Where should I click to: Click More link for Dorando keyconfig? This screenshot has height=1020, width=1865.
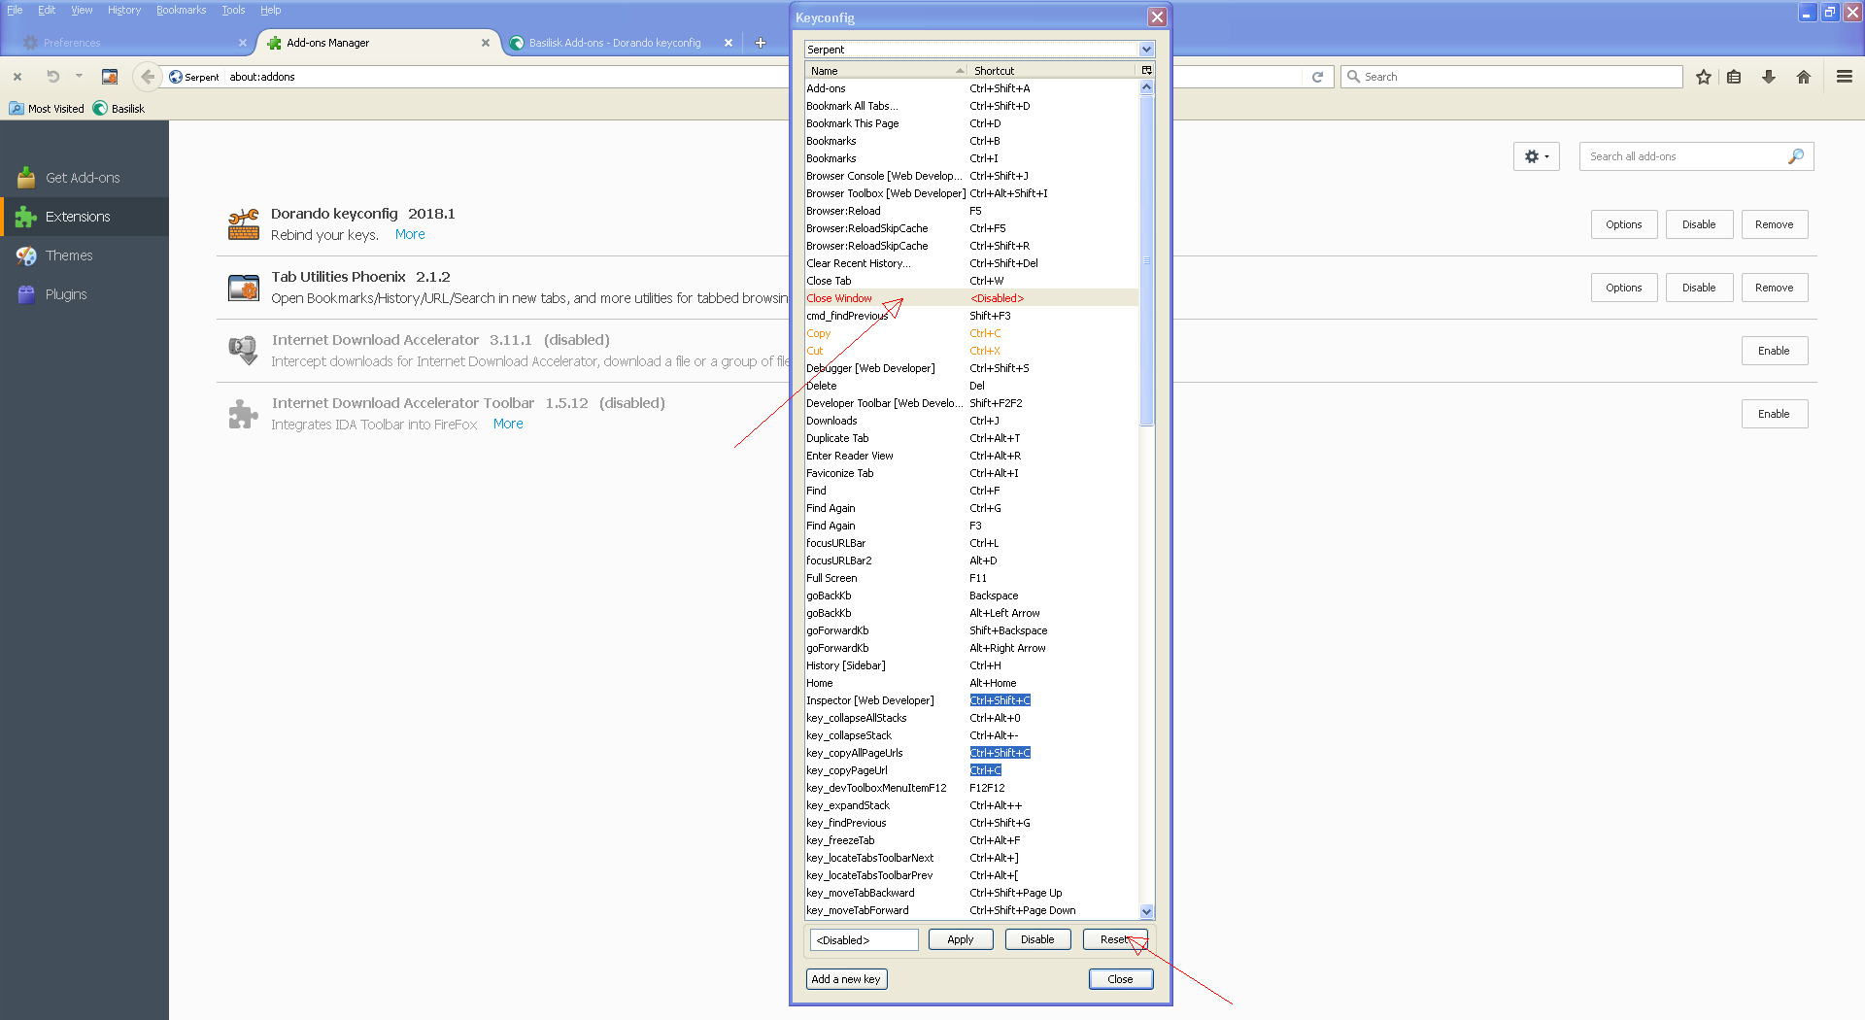(x=410, y=234)
